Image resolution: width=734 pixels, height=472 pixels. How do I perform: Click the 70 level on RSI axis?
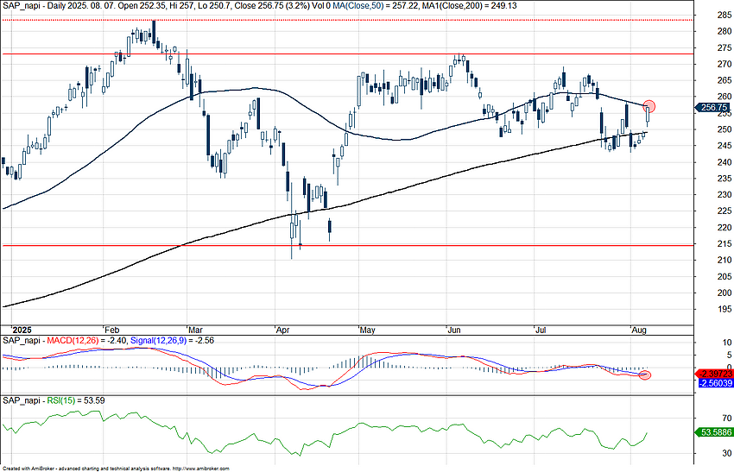coord(727,418)
